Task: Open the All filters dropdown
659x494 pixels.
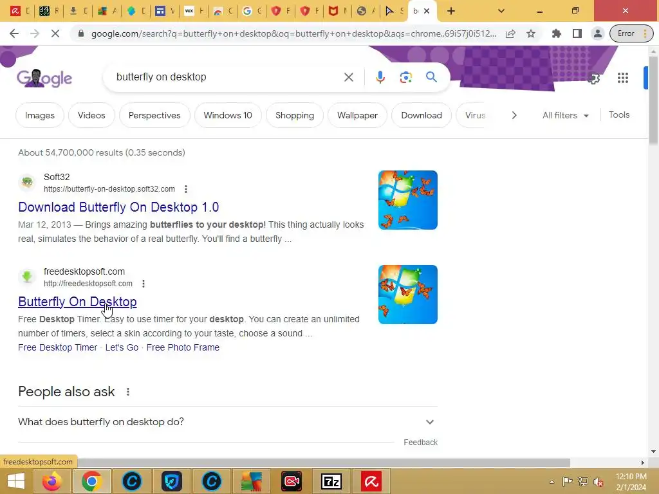Action: (x=565, y=115)
